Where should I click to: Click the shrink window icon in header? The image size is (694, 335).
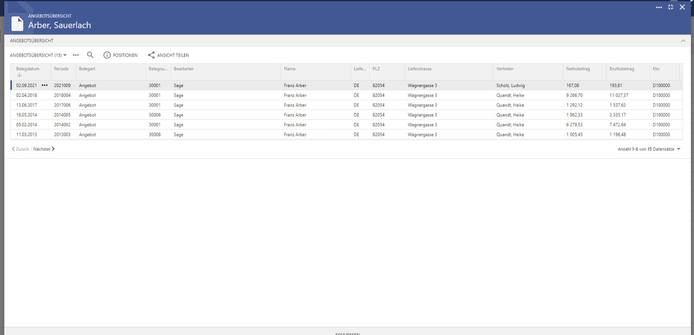(x=670, y=7)
